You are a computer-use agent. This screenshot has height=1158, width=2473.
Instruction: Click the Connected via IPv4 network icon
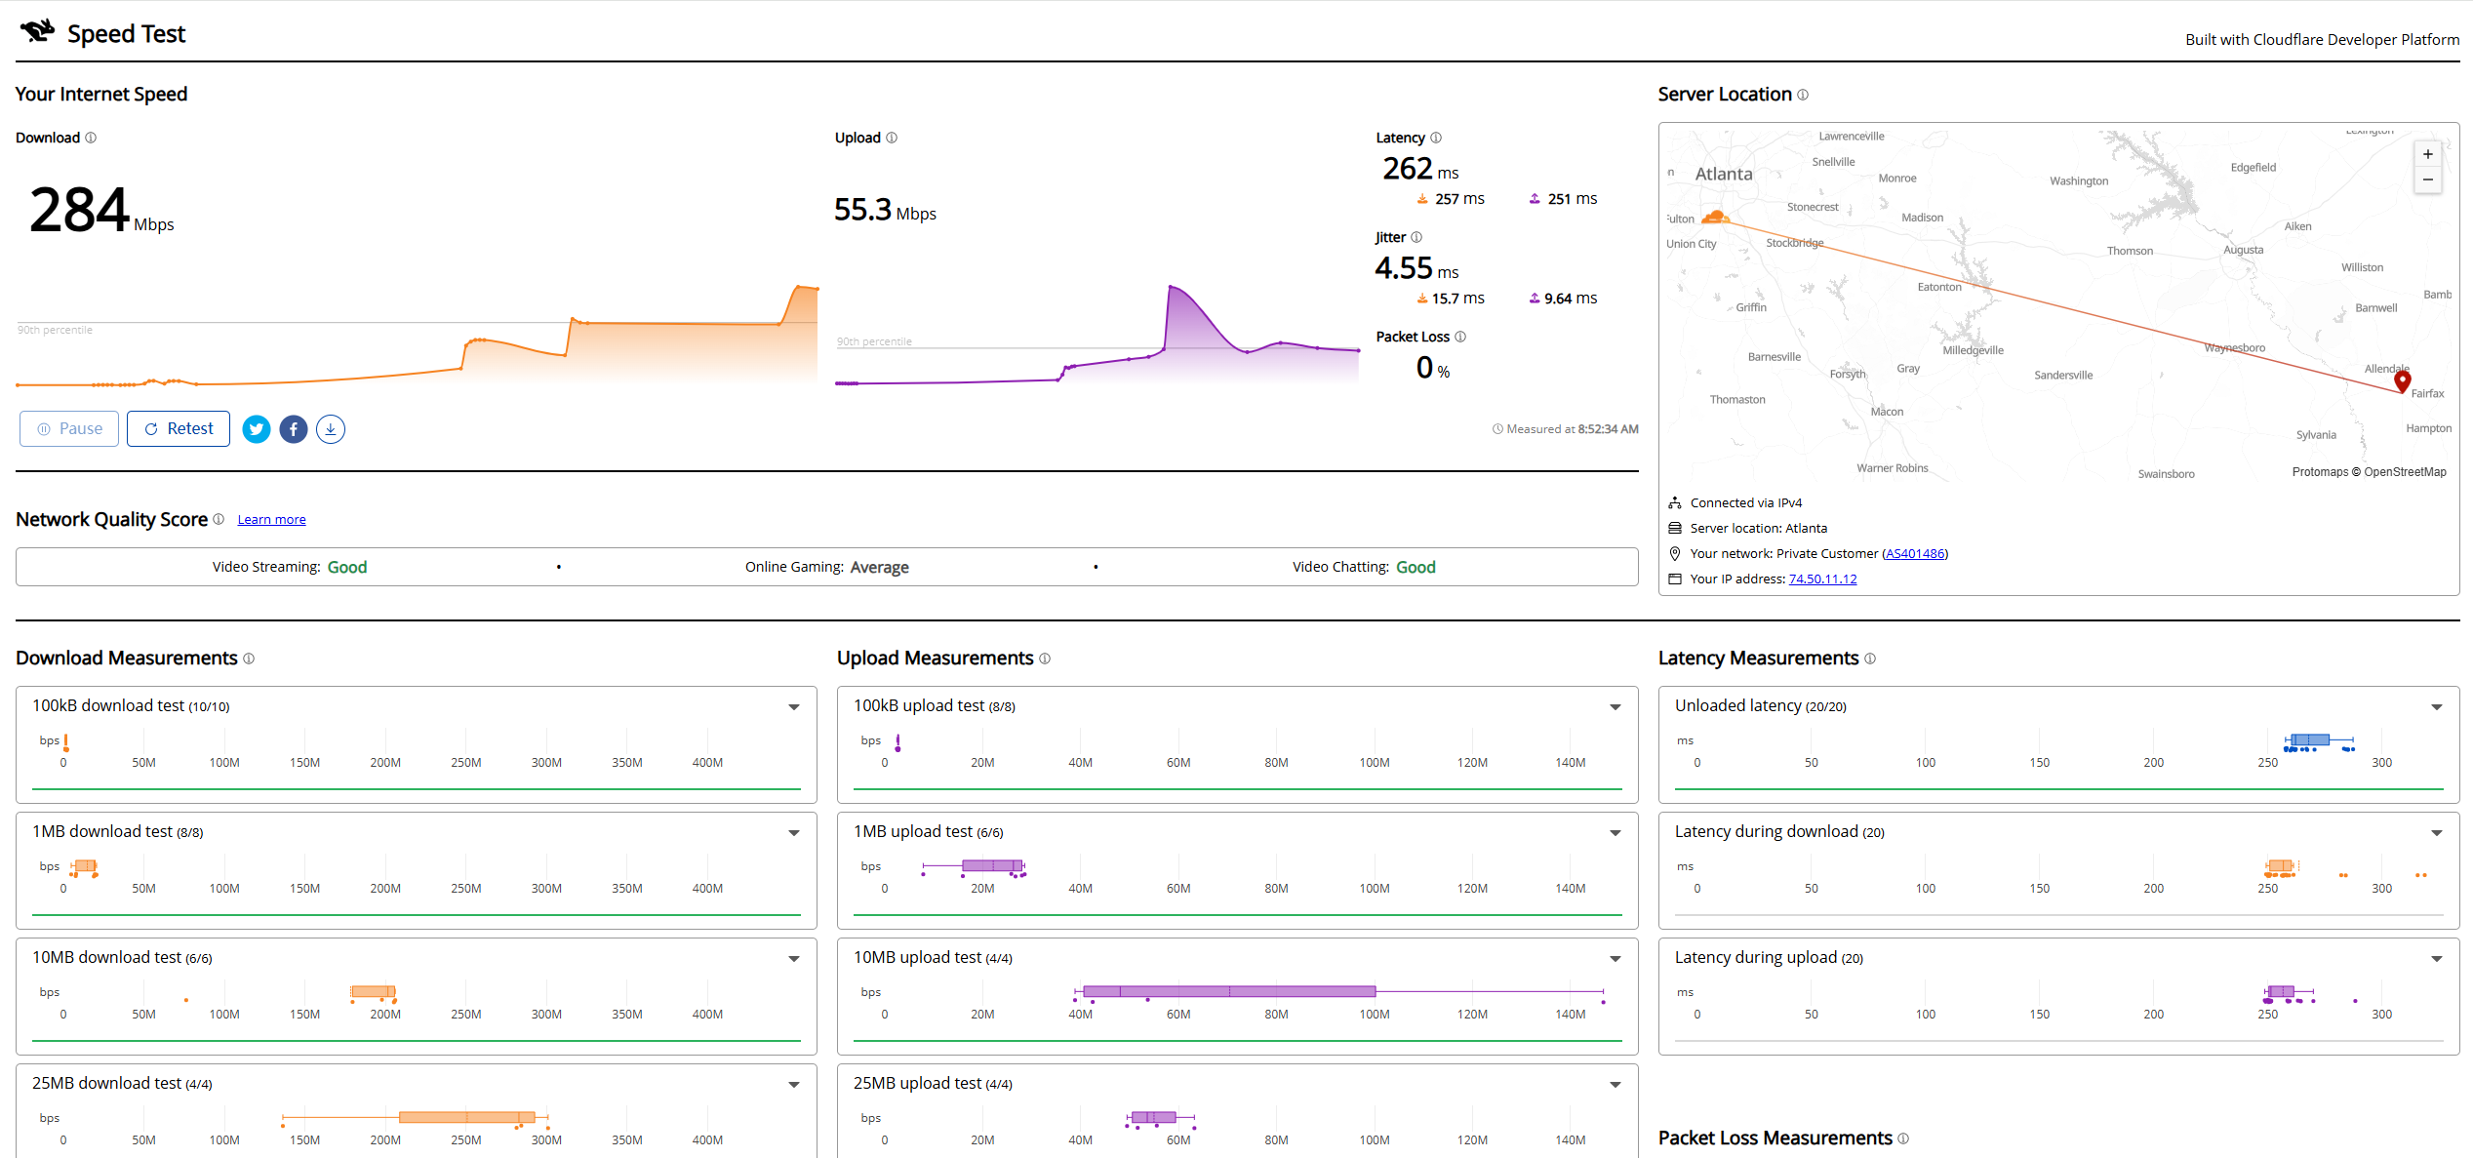coord(1675,502)
